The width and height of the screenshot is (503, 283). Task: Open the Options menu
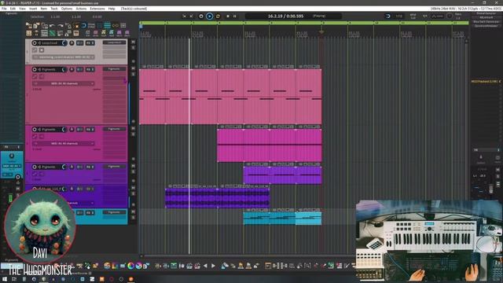click(x=67, y=9)
